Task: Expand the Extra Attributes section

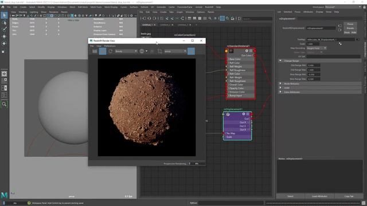Action: click(x=280, y=92)
